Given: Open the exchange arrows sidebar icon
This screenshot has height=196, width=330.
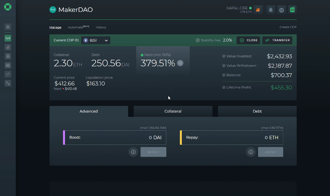Looking at the screenshot, I should pyautogui.click(x=8, y=74).
